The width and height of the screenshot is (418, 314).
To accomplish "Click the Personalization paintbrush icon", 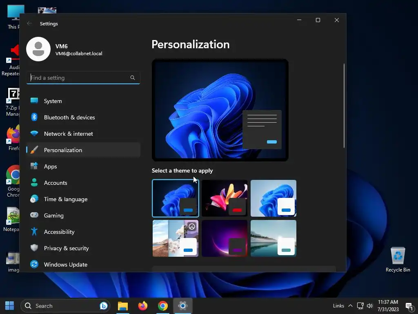I will point(34,150).
